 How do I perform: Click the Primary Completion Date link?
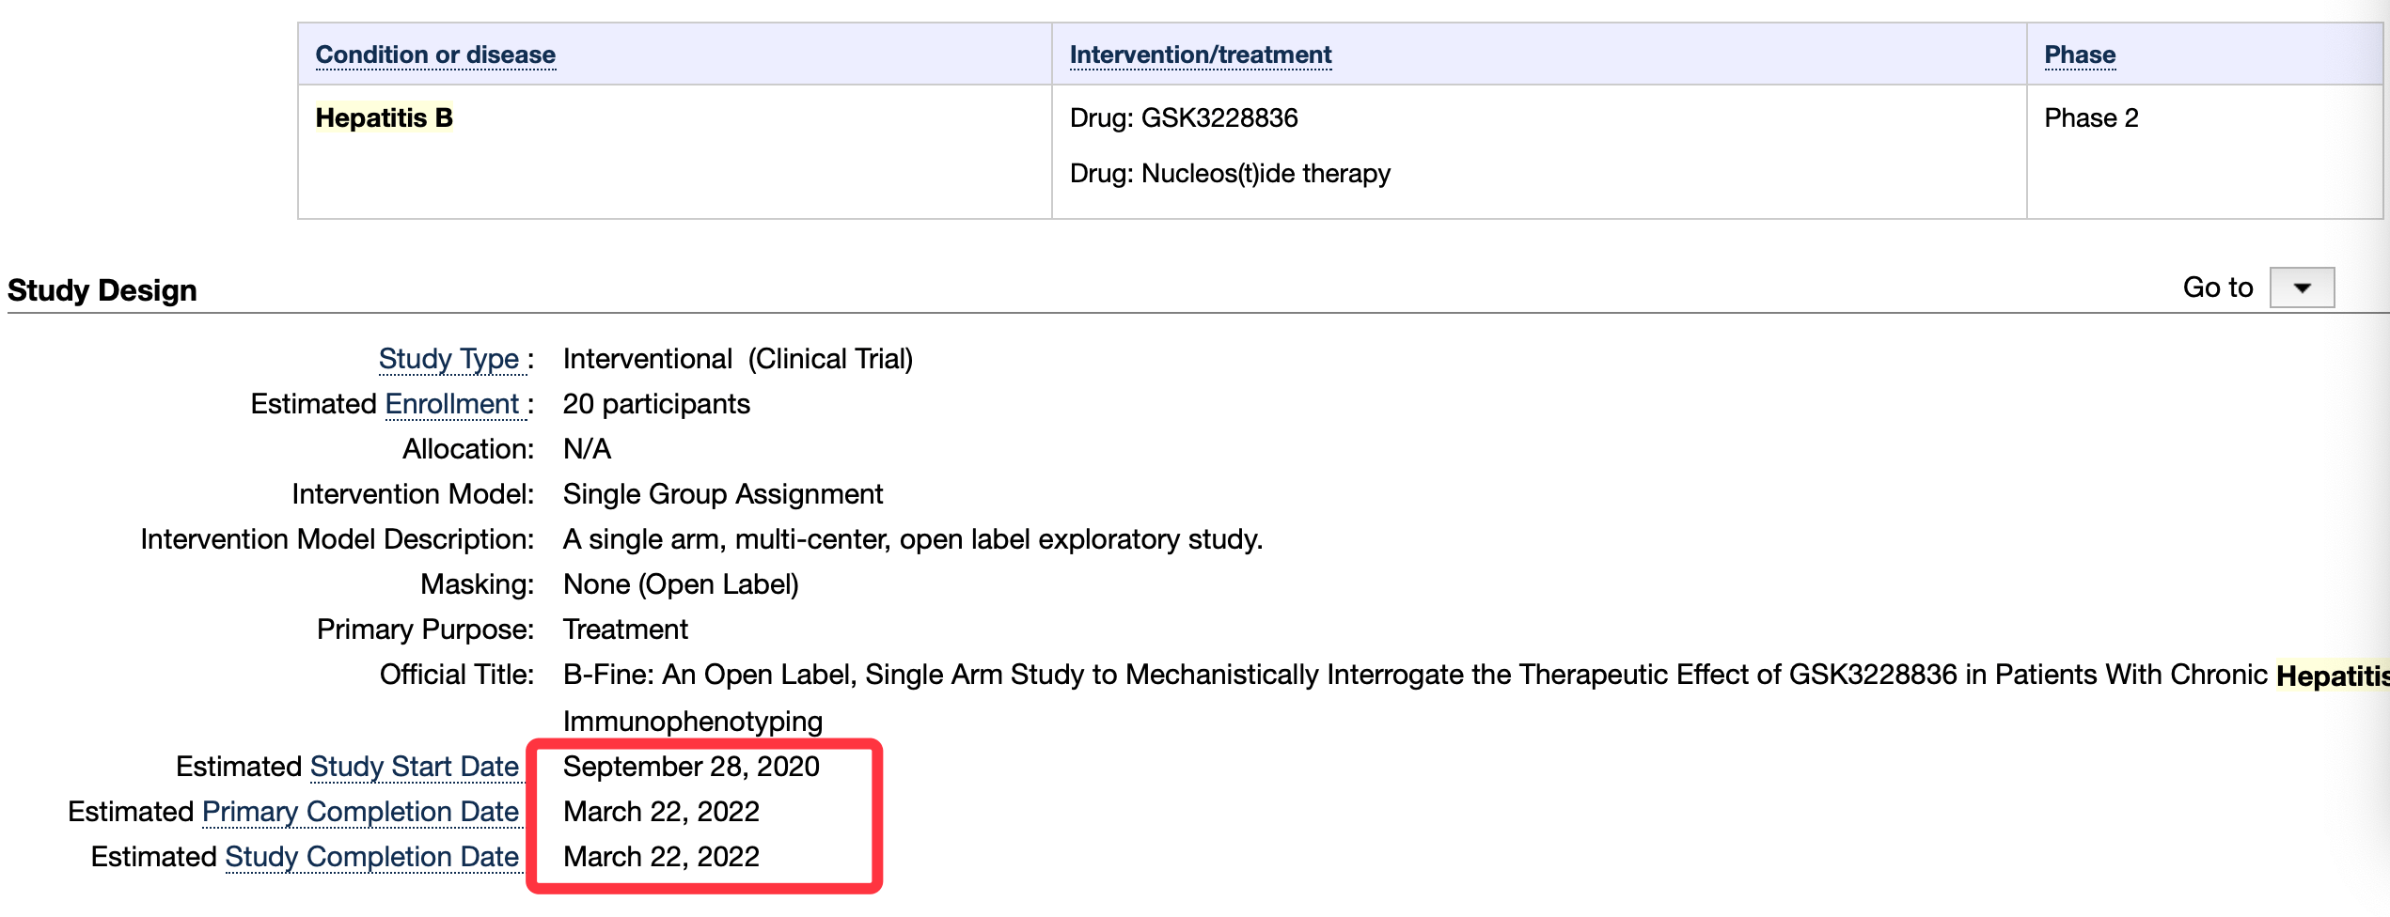[360, 812]
